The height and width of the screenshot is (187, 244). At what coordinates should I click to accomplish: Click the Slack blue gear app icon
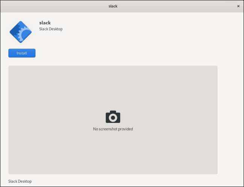20,32
